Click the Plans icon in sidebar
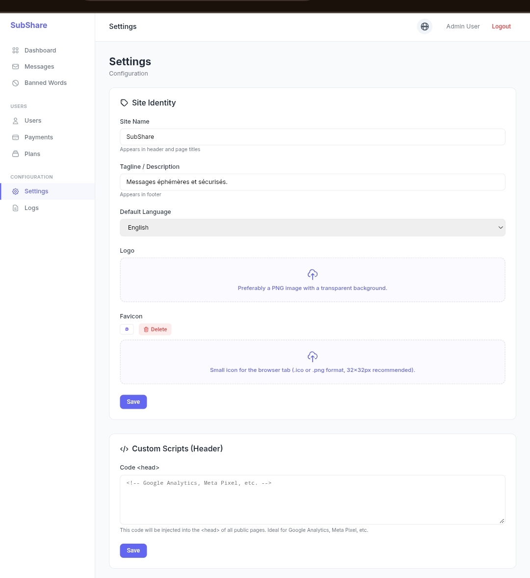This screenshot has width=530, height=578. [16, 154]
